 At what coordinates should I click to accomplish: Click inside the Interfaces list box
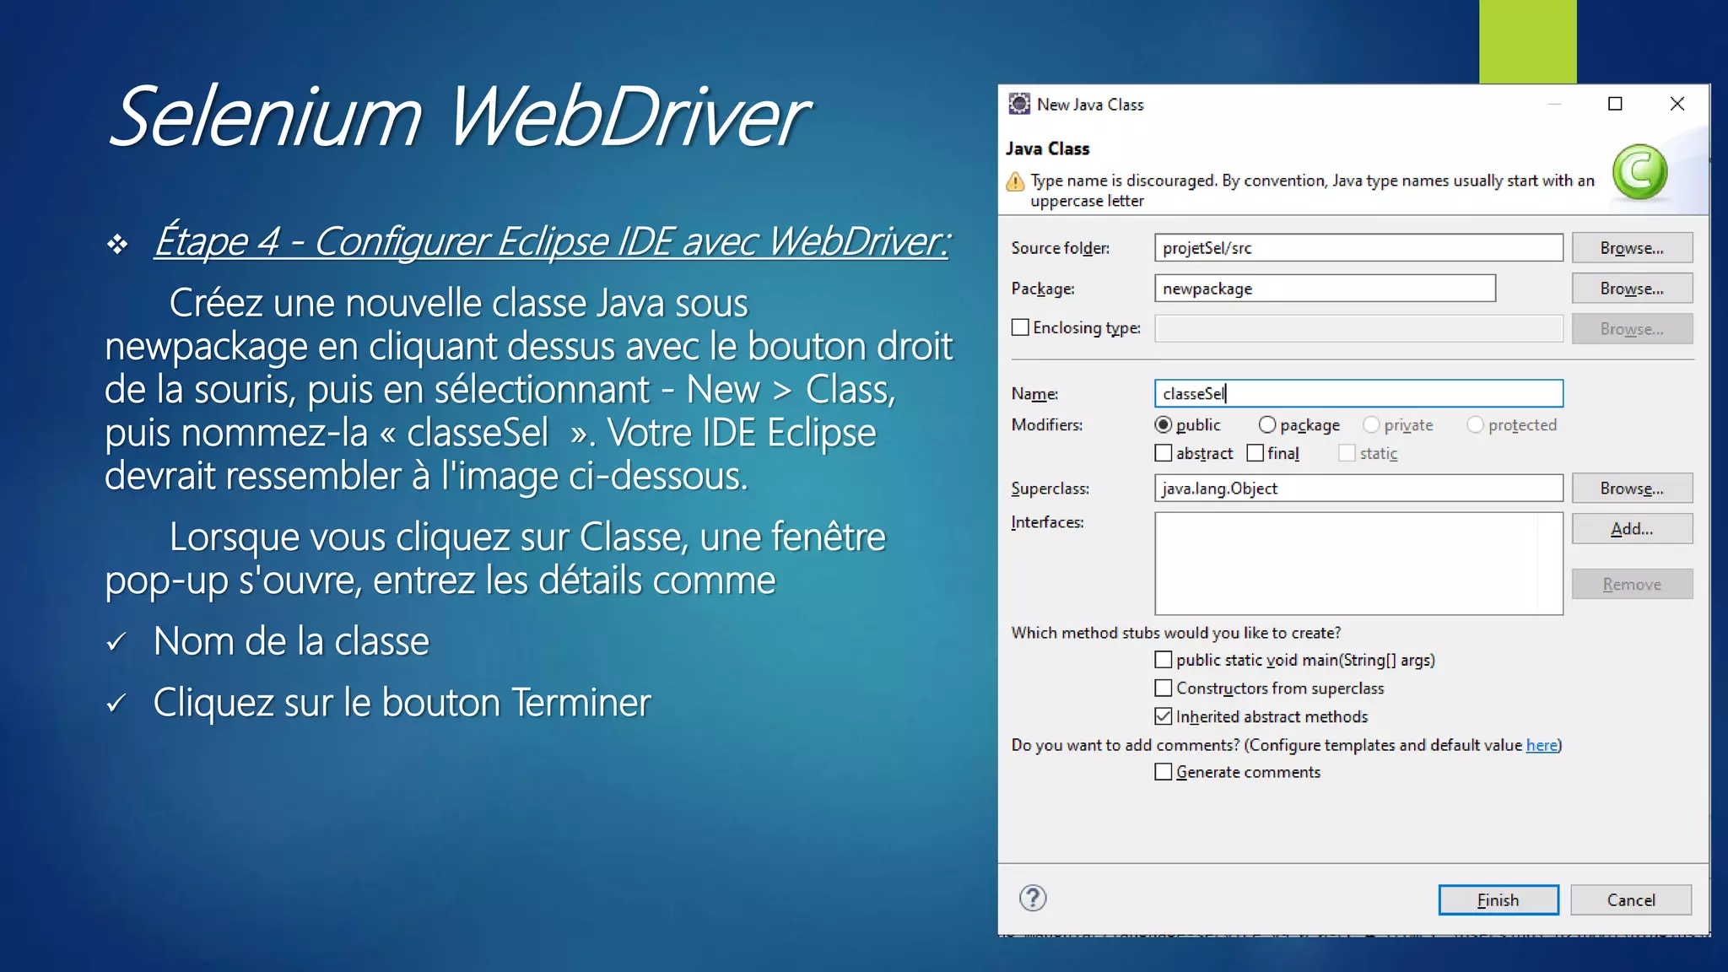pos(1358,564)
